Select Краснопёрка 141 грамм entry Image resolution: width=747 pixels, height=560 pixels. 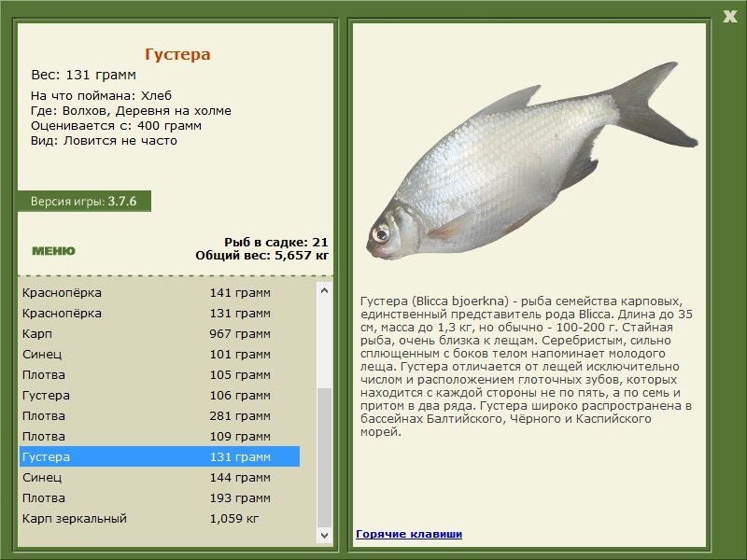coord(159,292)
